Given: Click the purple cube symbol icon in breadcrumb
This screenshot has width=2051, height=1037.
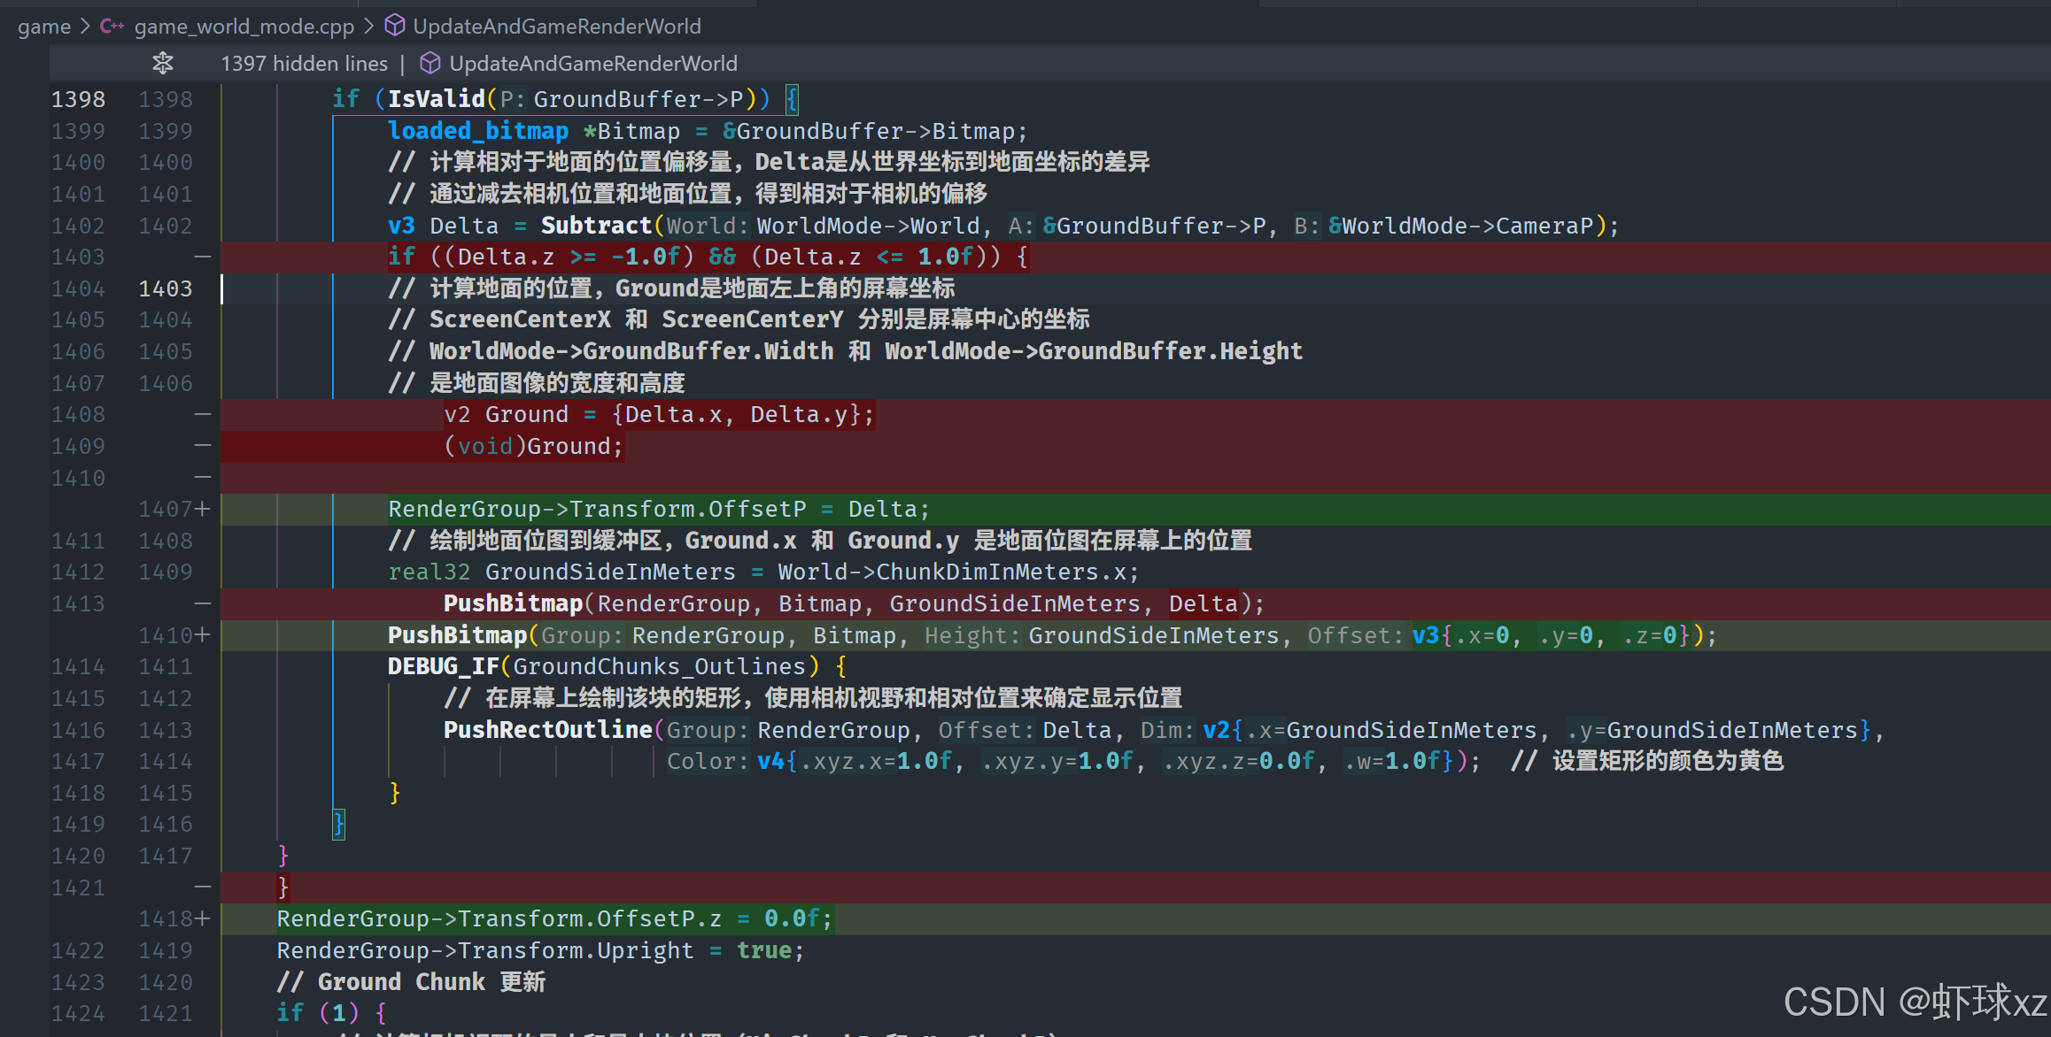Looking at the screenshot, I should (395, 26).
